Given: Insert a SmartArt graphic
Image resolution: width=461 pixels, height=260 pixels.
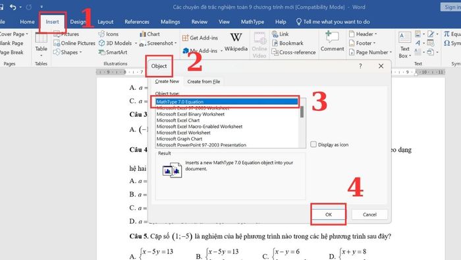Looking at the screenshot, I should pyautogui.click(x=113, y=52).
